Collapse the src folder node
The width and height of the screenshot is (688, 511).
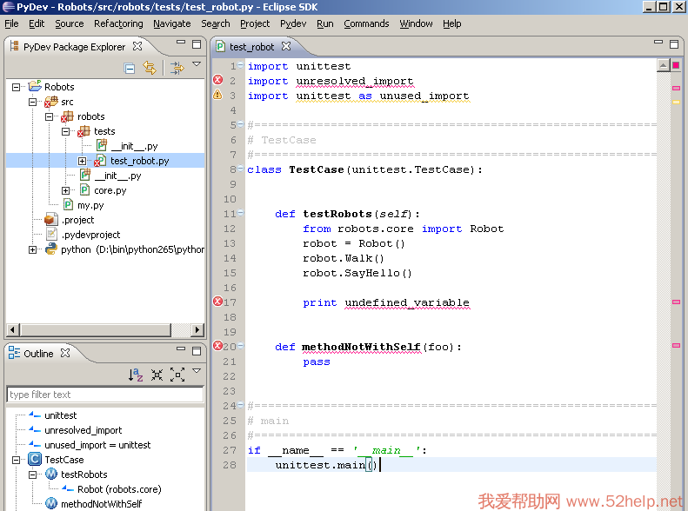pos(32,102)
